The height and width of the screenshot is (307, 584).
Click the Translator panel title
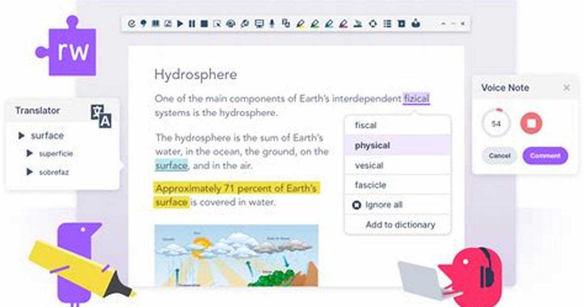37,110
